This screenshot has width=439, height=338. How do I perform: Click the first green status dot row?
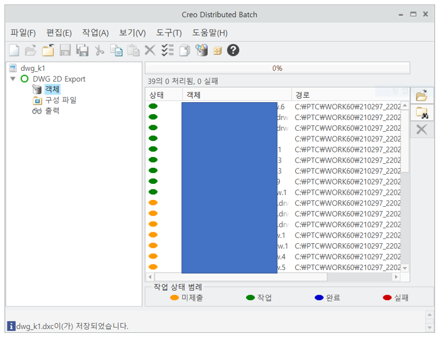click(153, 106)
